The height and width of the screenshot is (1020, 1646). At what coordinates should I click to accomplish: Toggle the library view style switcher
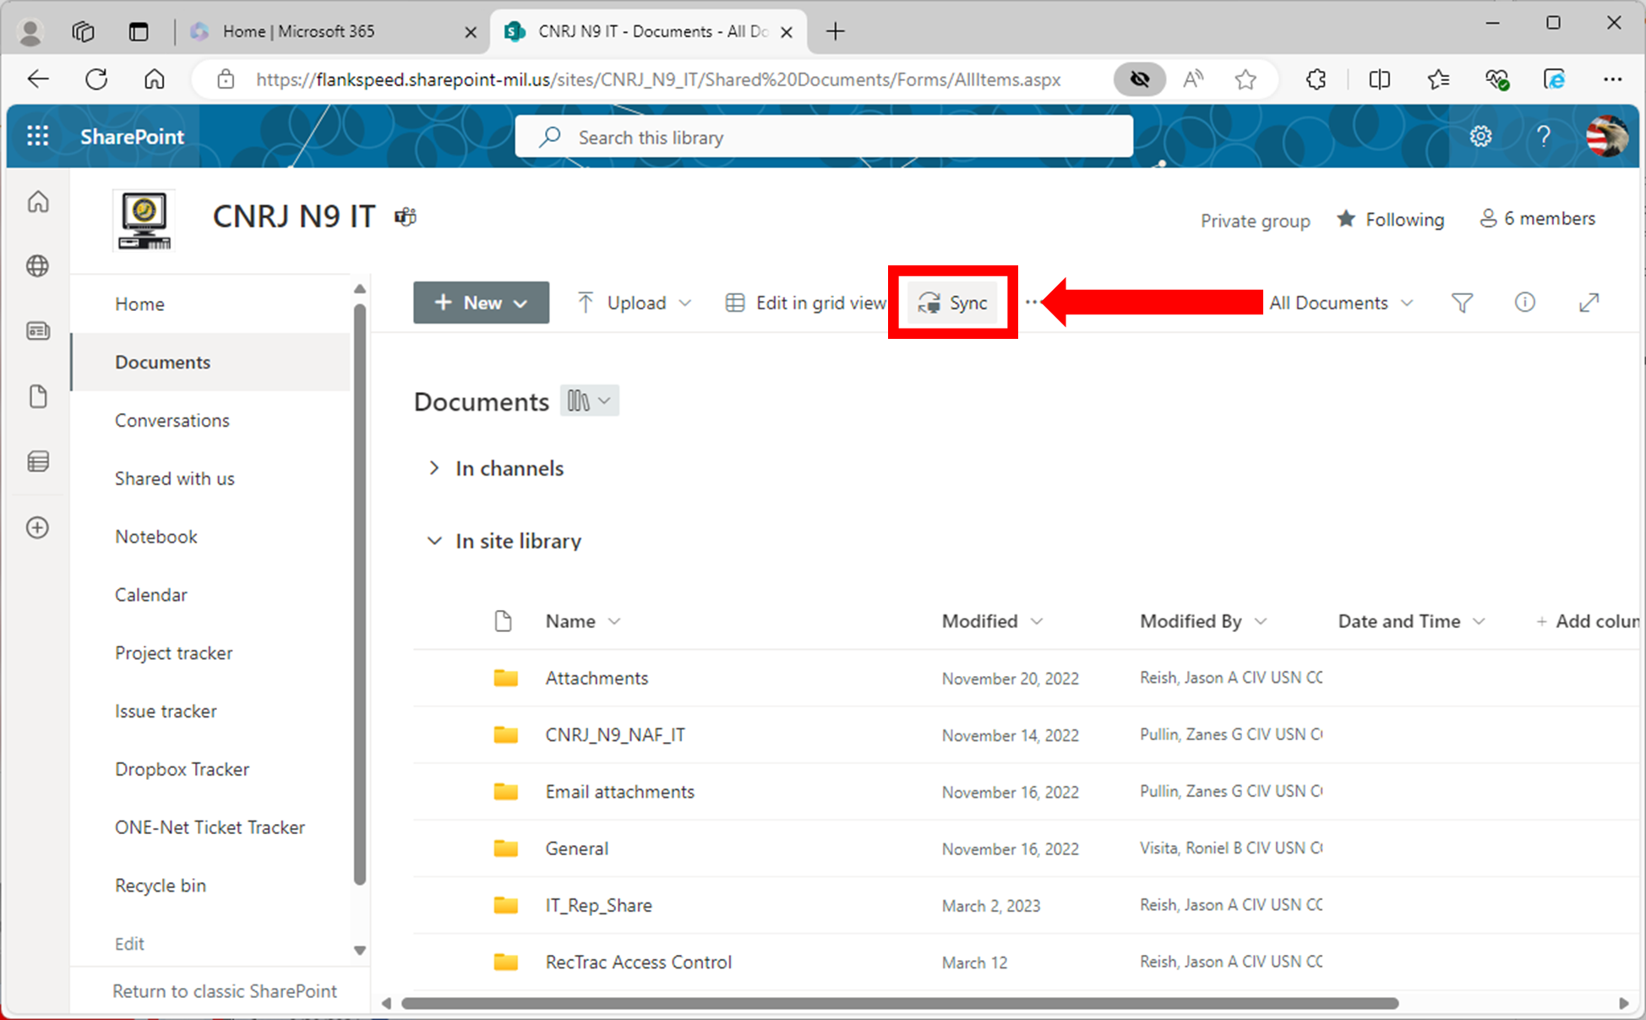click(x=589, y=401)
